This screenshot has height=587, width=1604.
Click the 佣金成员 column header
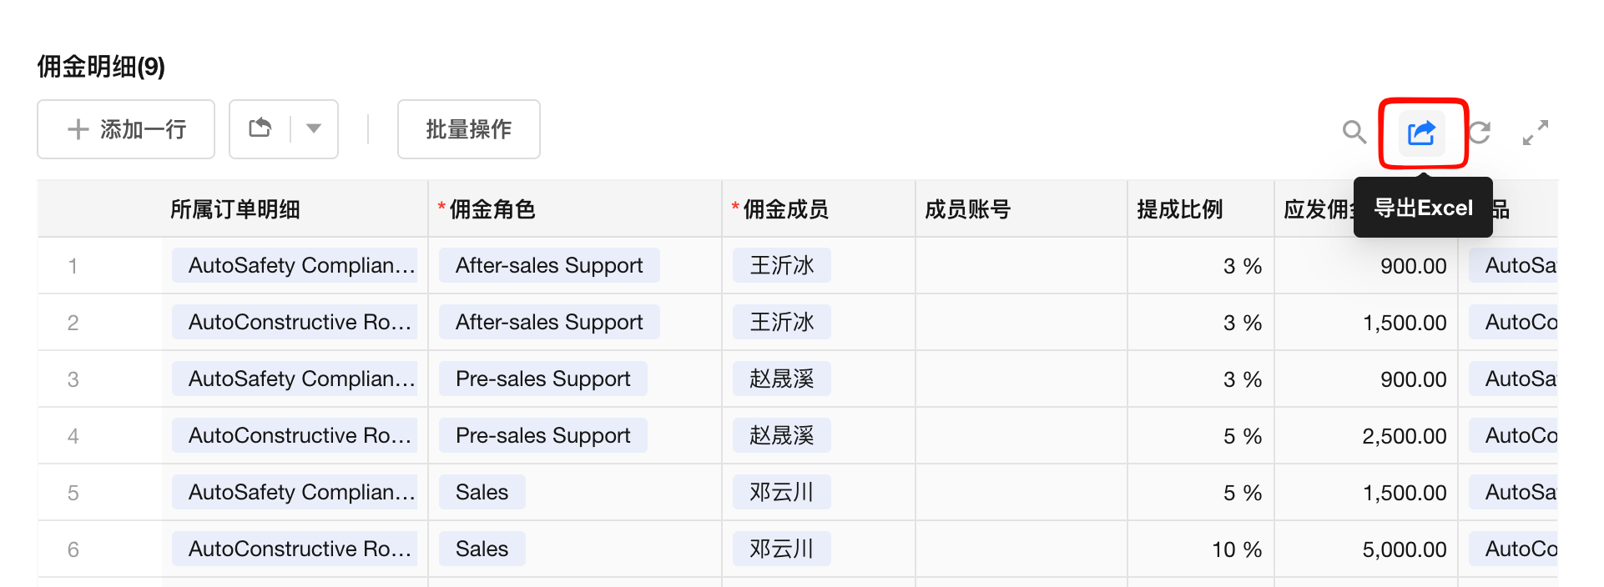[785, 209]
